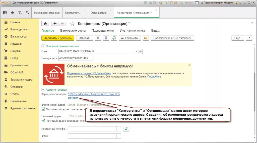The width and height of the screenshot is (257, 143).
Task: Open the search magnifier icon
Action: [x=28, y=13]
